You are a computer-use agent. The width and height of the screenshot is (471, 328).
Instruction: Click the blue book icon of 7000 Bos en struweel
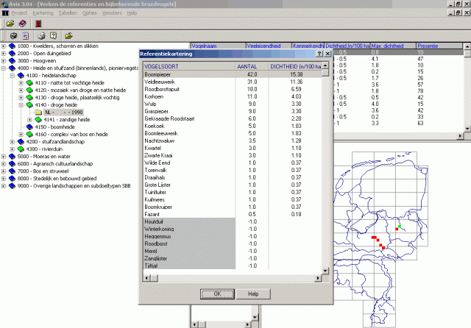click(x=12, y=171)
